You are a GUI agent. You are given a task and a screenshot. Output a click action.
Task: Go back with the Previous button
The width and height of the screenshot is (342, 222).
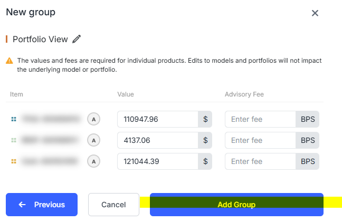[42, 205]
